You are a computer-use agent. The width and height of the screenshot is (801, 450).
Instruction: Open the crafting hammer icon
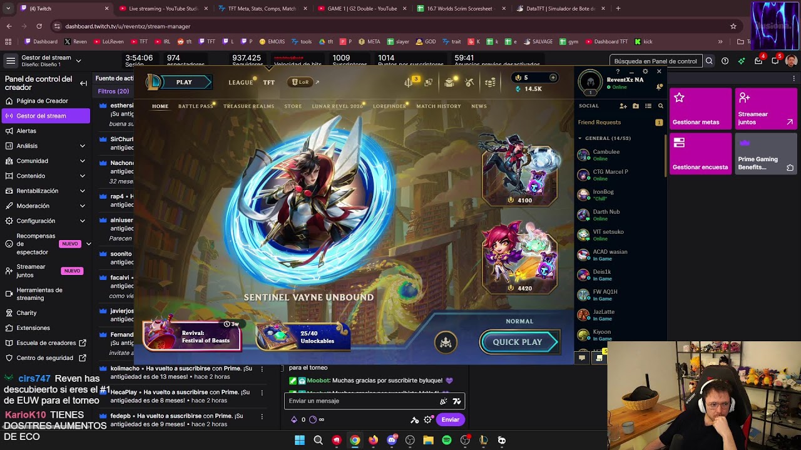pos(469,82)
